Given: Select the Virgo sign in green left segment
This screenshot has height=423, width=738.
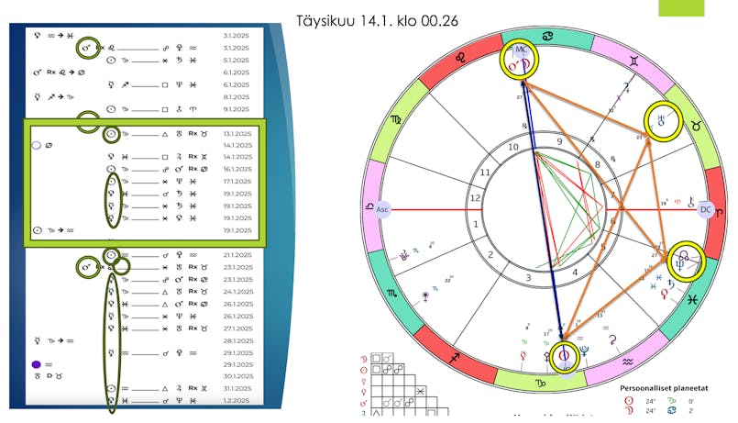Looking at the screenshot, I should (397, 120).
